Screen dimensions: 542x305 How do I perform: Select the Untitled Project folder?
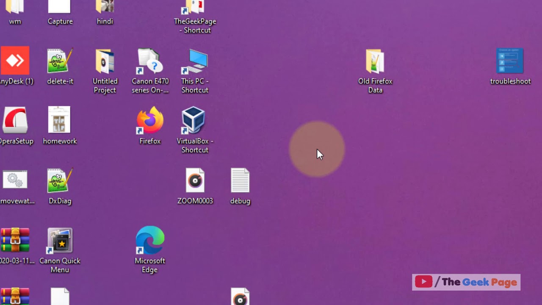pyautogui.click(x=105, y=61)
